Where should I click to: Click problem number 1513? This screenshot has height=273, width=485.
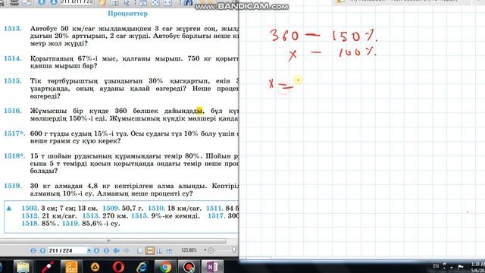coord(13,29)
